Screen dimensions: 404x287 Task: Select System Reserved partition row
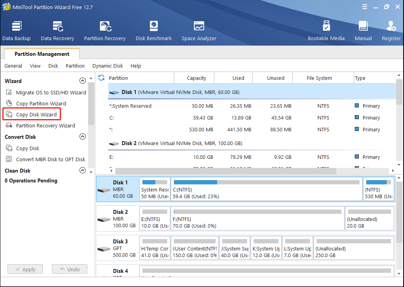pyautogui.click(x=252, y=106)
